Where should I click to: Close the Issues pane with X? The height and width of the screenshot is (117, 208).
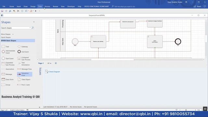[39, 107]
